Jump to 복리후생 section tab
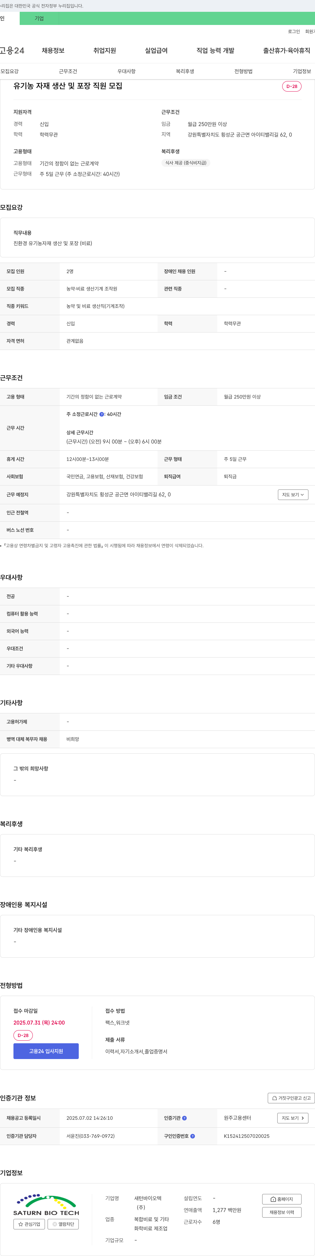 [x=185, y=71]
